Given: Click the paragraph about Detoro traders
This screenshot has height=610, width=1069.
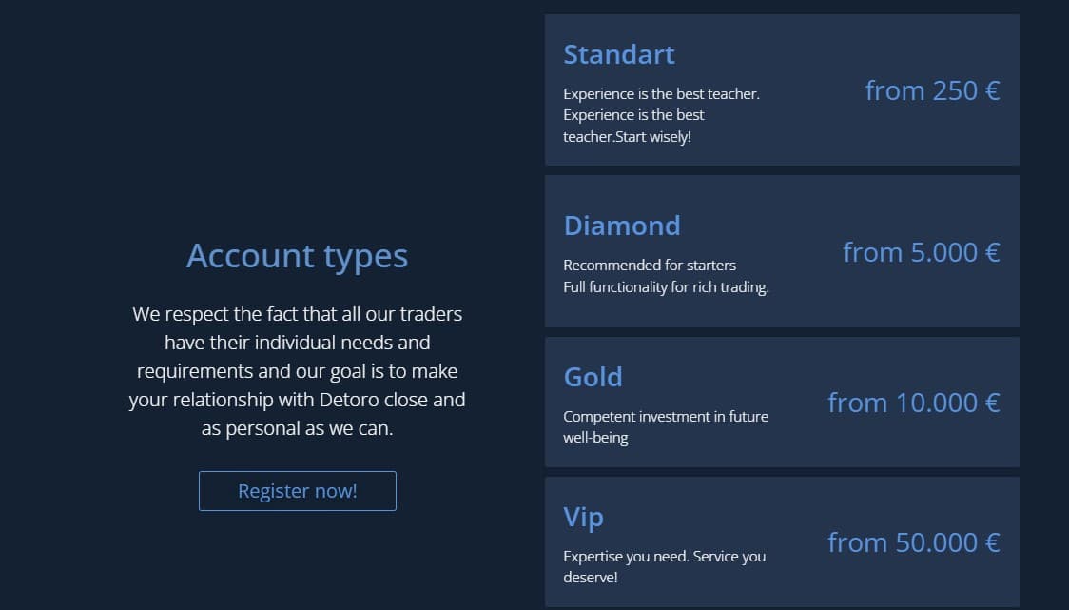Looking at the screenshot, I should tap(298, 371).
